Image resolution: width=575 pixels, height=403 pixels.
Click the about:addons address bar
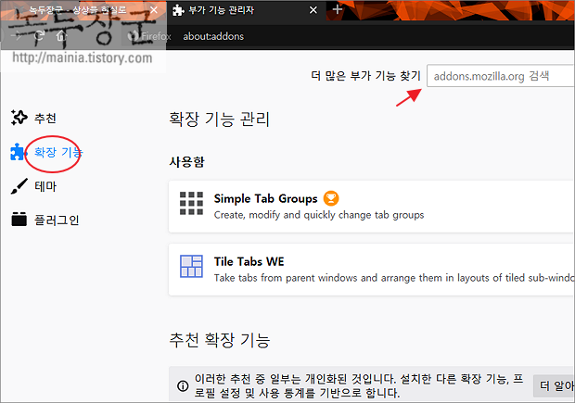(213, 36)
